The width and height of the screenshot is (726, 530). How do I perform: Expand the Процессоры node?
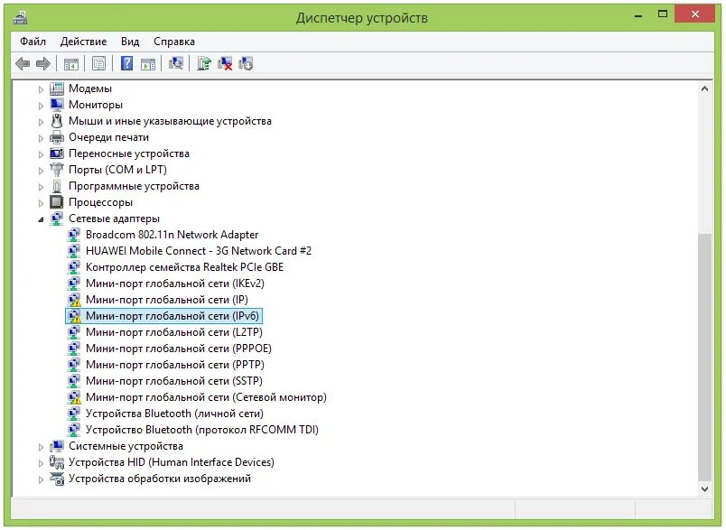(41, 203)
